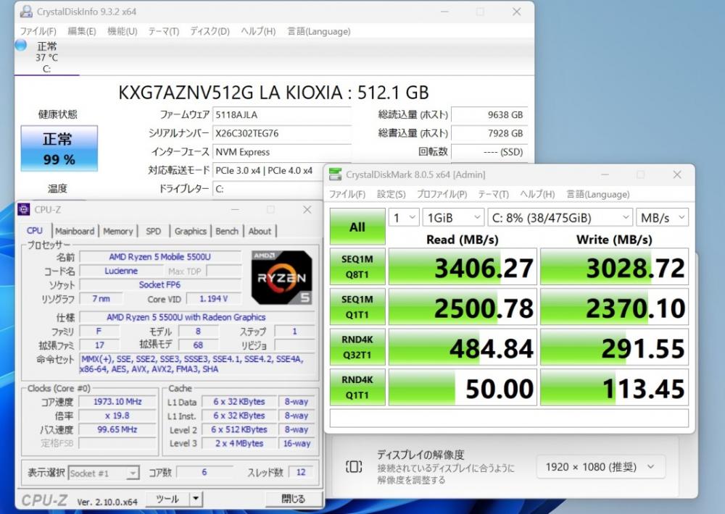Open the 設定(S) menu in CrystalDiskMark
This screenshot has width=725, height=514.
click(x=391, y=195)
